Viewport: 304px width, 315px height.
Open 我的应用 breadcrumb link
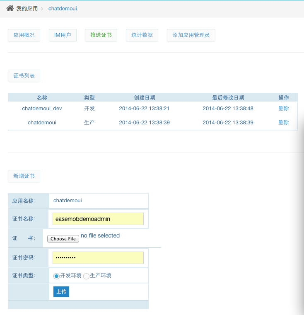pos(27,8)
